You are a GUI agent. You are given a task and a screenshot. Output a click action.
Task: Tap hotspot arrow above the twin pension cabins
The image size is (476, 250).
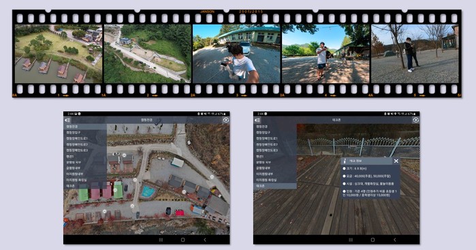[124, 155]
